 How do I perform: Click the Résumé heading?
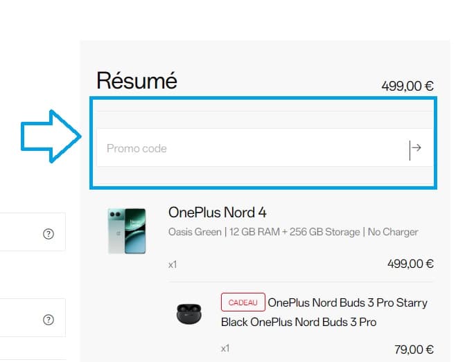click(x=137, y=81)
